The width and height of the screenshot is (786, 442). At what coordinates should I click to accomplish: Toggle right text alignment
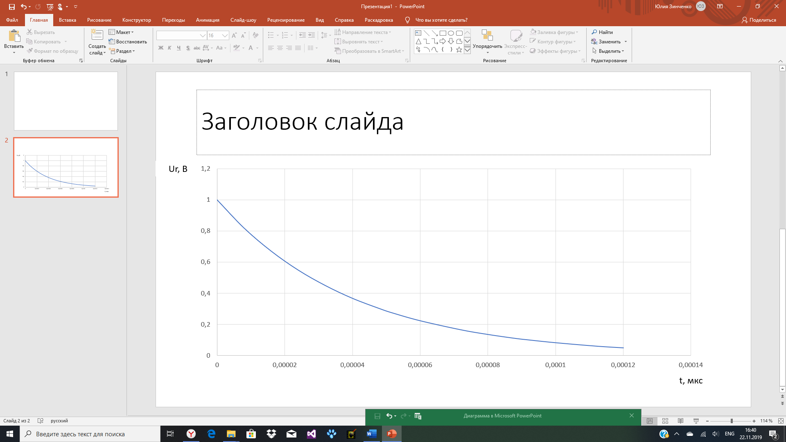pos(289,48)
